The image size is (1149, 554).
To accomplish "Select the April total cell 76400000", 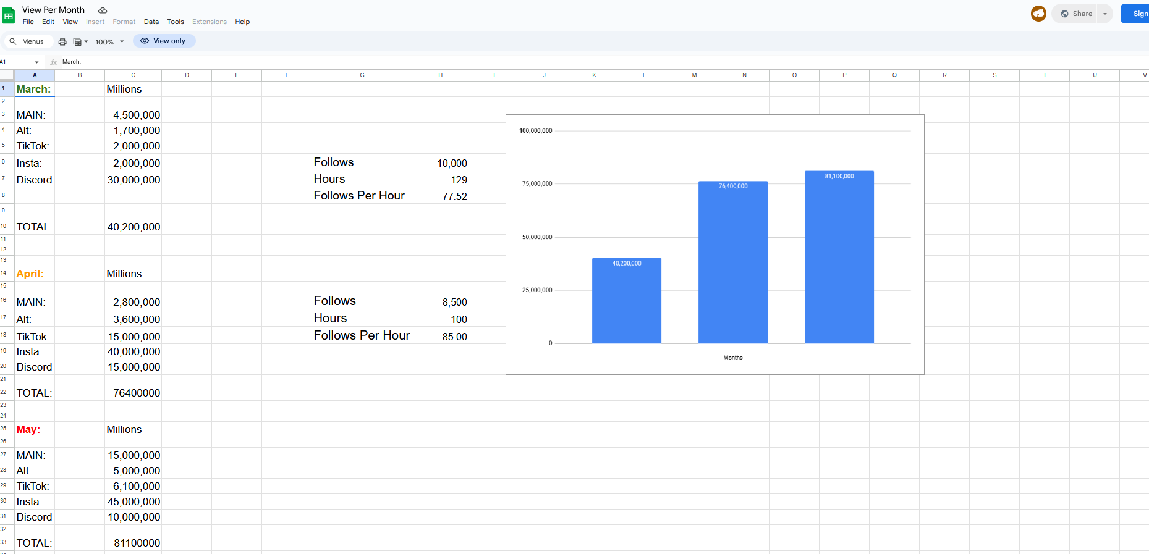I will point(134,393).
